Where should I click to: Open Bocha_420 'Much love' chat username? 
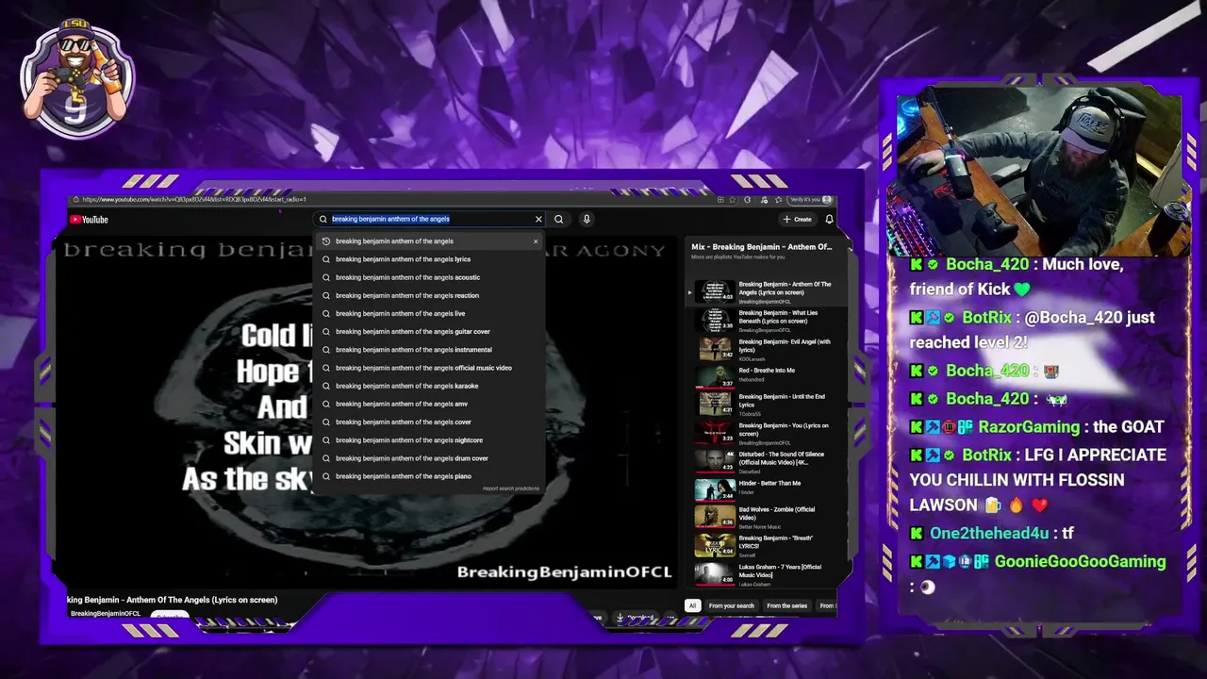[987, 265]
